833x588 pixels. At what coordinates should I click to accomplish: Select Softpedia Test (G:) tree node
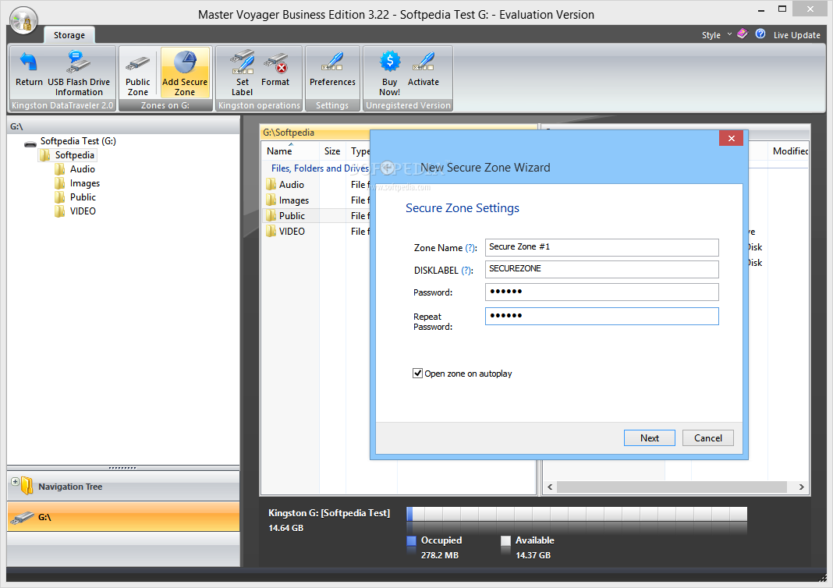(x=78, y=141)
